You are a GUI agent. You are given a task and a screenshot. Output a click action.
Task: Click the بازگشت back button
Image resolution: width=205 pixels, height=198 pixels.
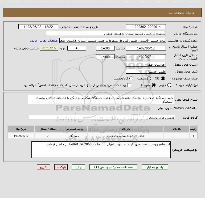(61, 167)
